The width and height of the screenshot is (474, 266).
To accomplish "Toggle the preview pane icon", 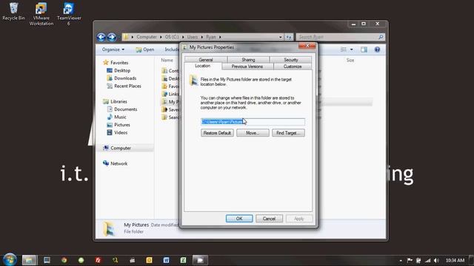I will 364,50.
